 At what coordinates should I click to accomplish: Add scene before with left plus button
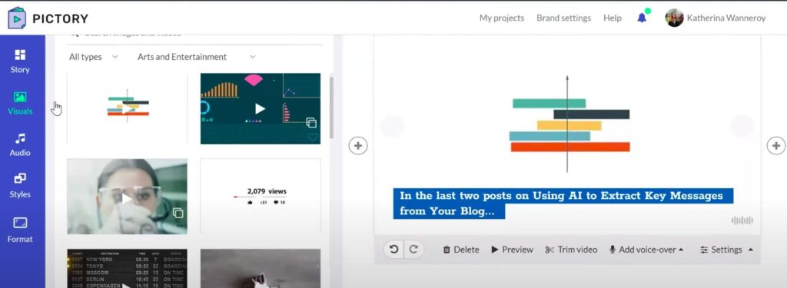pyautogui.click(x=358, y=145)
